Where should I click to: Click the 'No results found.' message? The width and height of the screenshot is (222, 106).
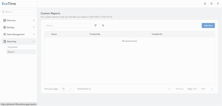(x=130, y=41)
